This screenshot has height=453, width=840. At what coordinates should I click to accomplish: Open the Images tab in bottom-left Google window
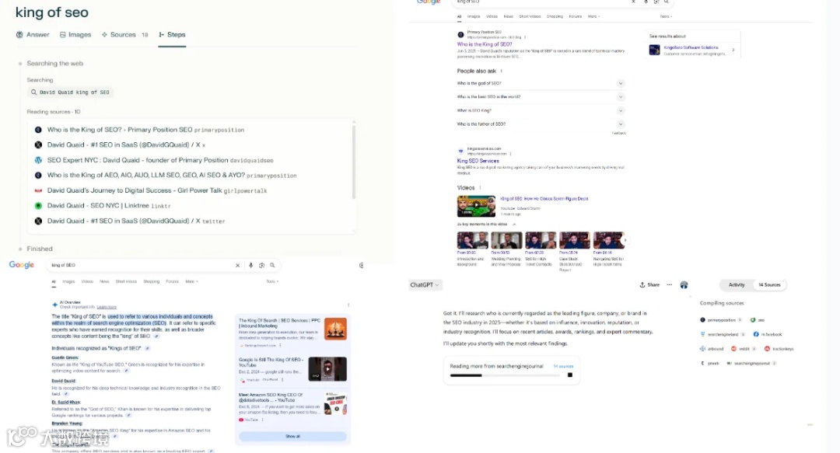pos(68,281)
